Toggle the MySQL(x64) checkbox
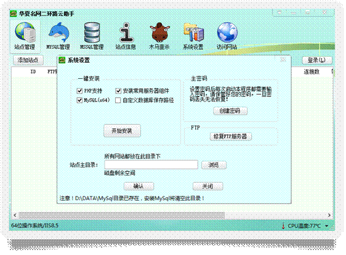This screenshot has width=346, height=255. 79,100
